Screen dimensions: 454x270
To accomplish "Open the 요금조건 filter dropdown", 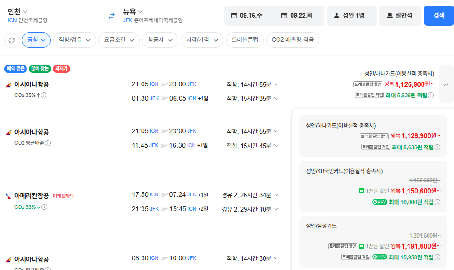I will click(x=119, y=40).
